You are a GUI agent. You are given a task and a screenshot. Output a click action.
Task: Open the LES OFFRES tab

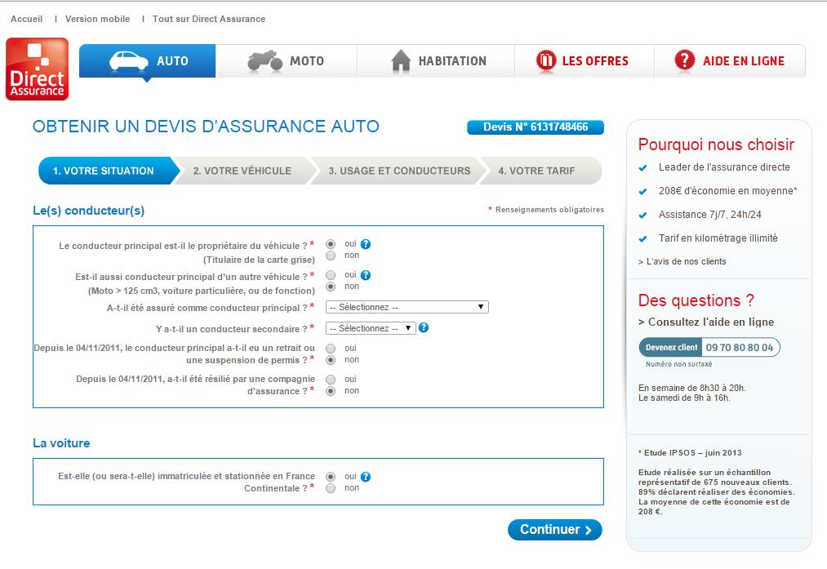(585, 60)
